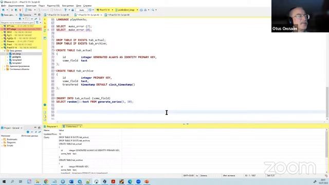Select the ext_langs database
329x185 pixels.
point(16,54)
